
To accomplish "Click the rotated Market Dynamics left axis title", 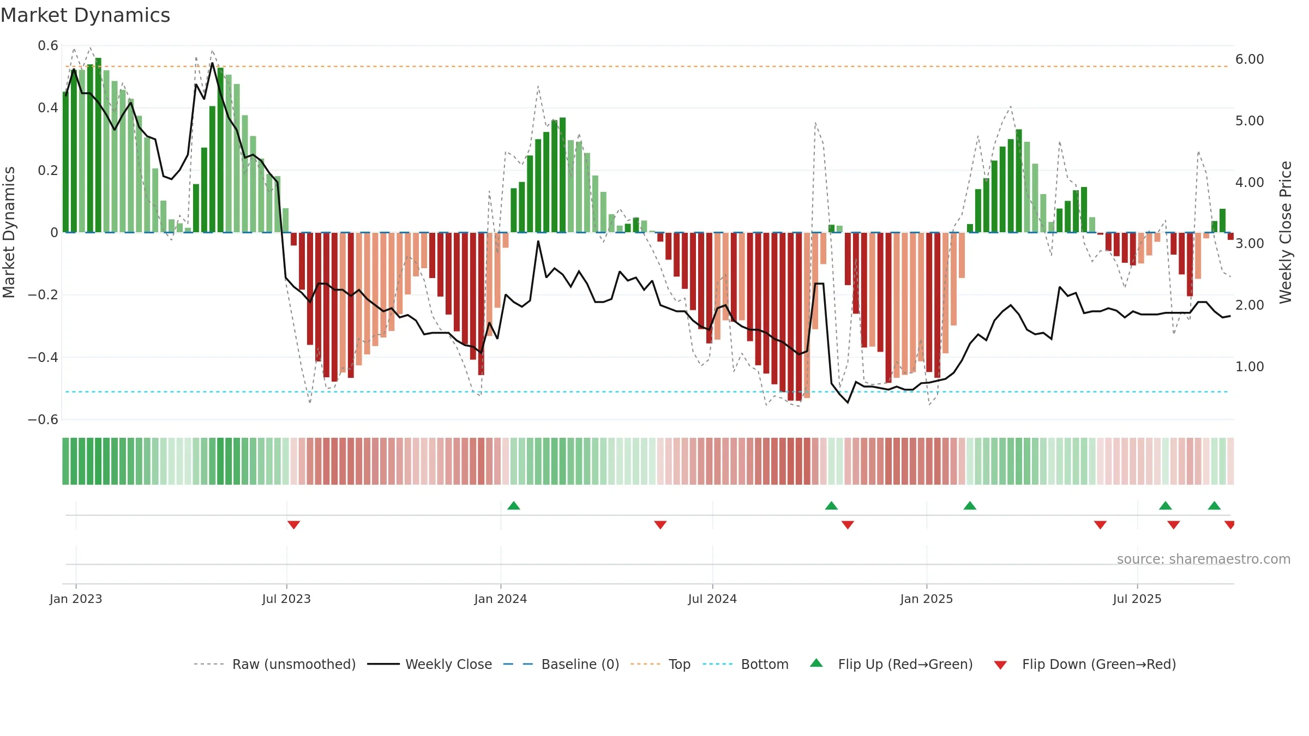I will point(9,232).
